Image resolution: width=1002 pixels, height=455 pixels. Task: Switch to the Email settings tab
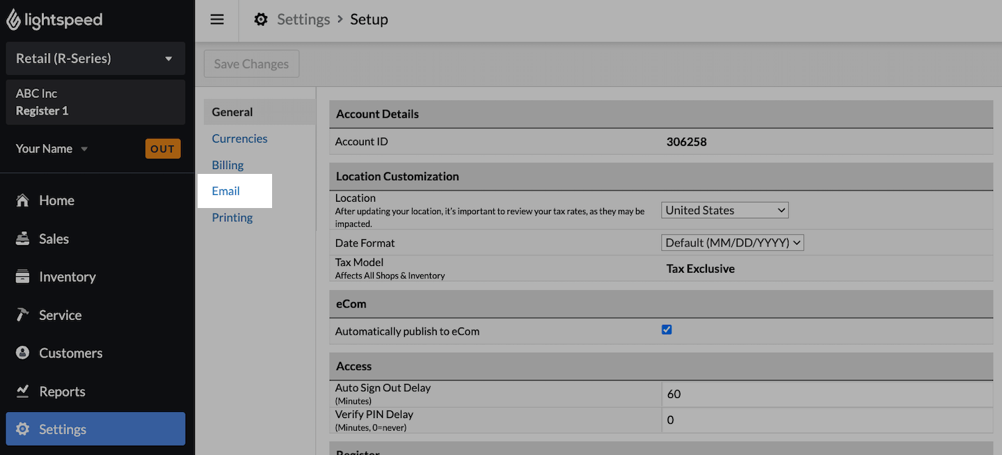coord(225,191)
